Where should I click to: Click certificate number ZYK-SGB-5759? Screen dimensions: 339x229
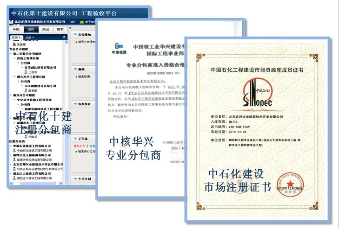(239, 127)
